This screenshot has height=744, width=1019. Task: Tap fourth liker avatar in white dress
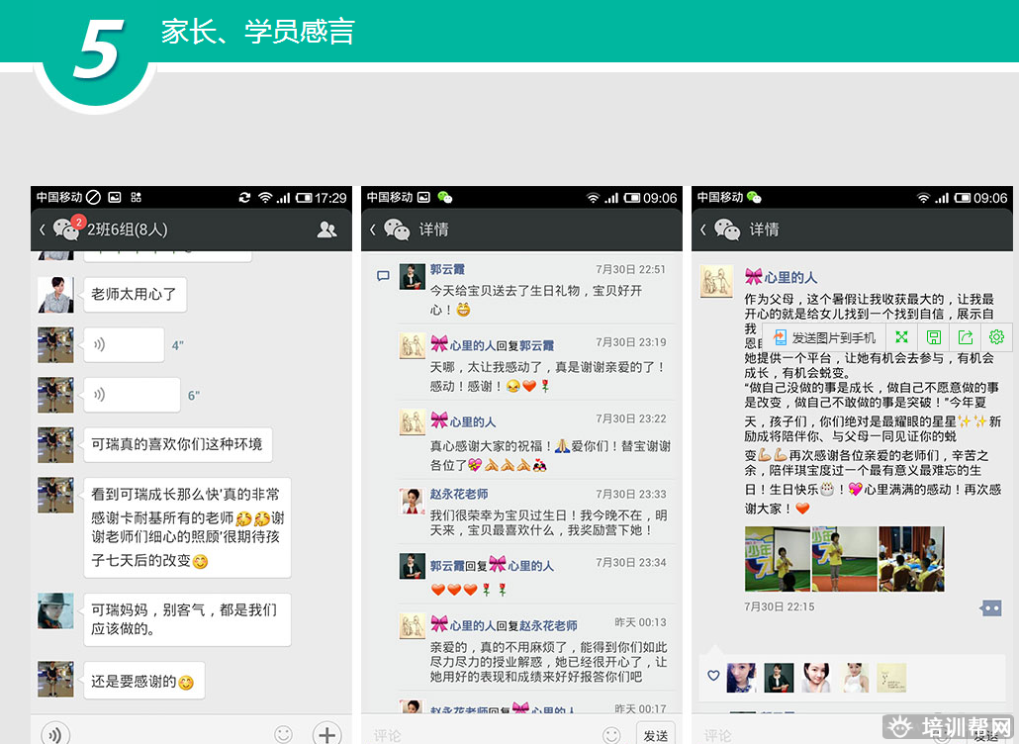pyautogui.click(x=854, y=678)
